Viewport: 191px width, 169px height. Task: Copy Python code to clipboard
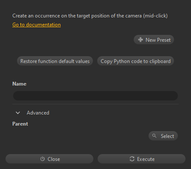point(135,61)
